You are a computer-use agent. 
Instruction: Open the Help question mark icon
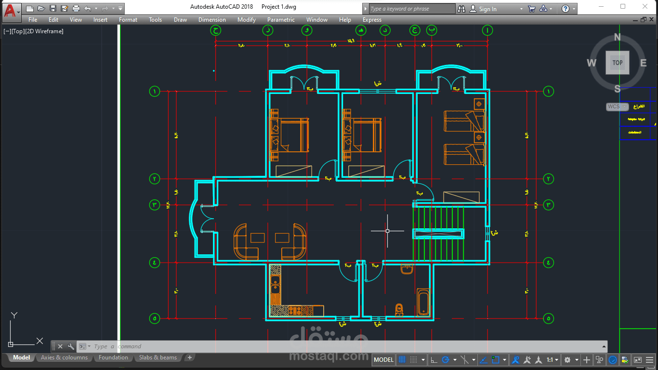566,9
